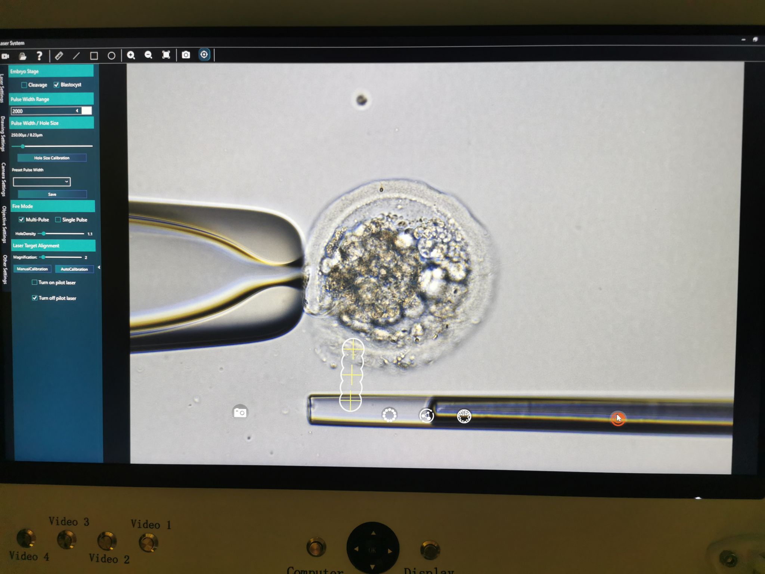The height and width of the screenshot is (574, 765).
Task: Click the zoom out magnifier icon
Action: [x=148, y=55]
